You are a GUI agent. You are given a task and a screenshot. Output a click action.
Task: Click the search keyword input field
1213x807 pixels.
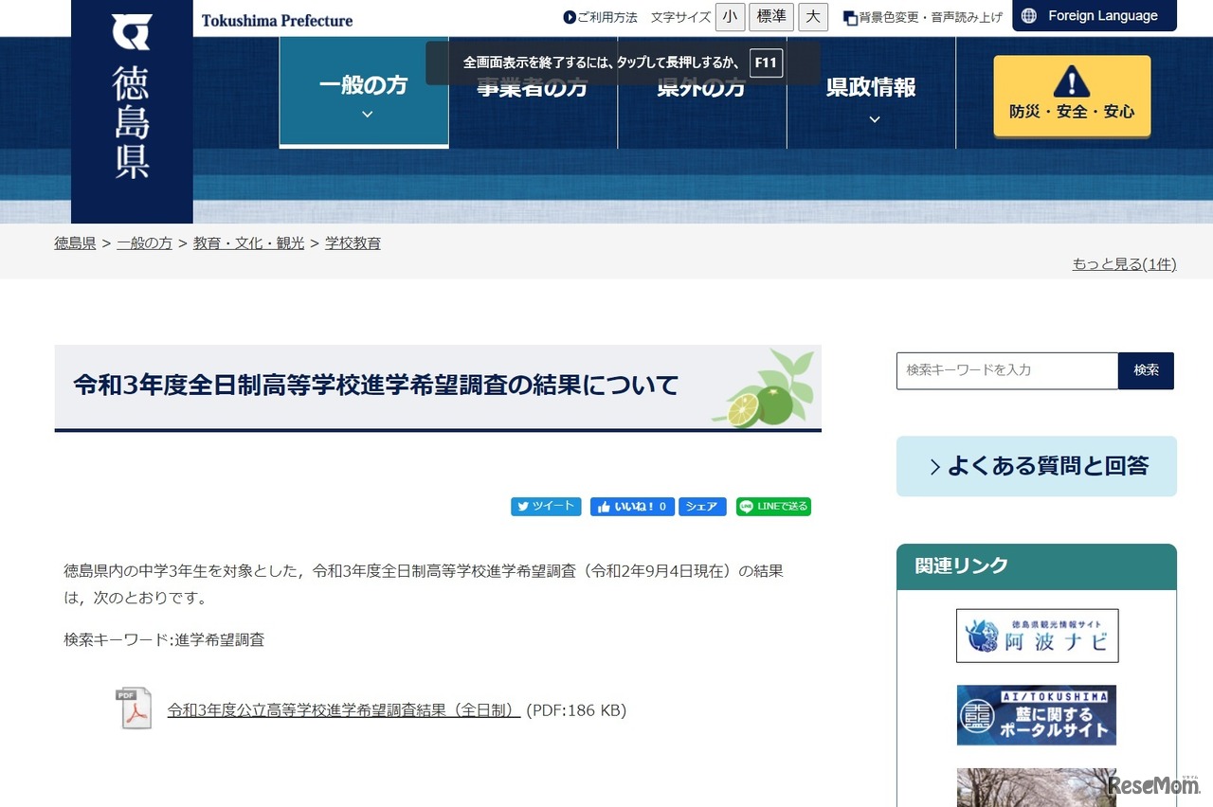pyautogui.click(x=1006, y=370)
